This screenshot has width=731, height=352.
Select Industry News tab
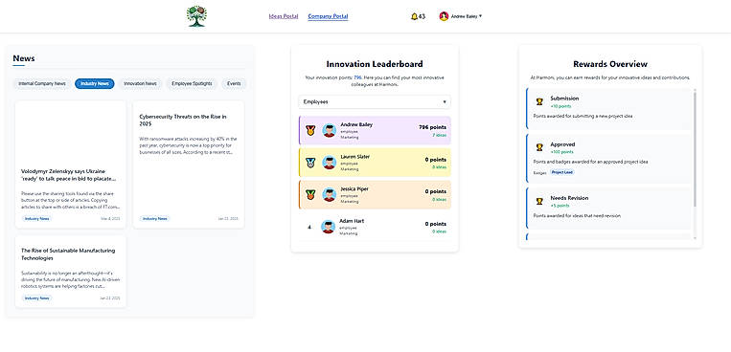coord(95,84)
